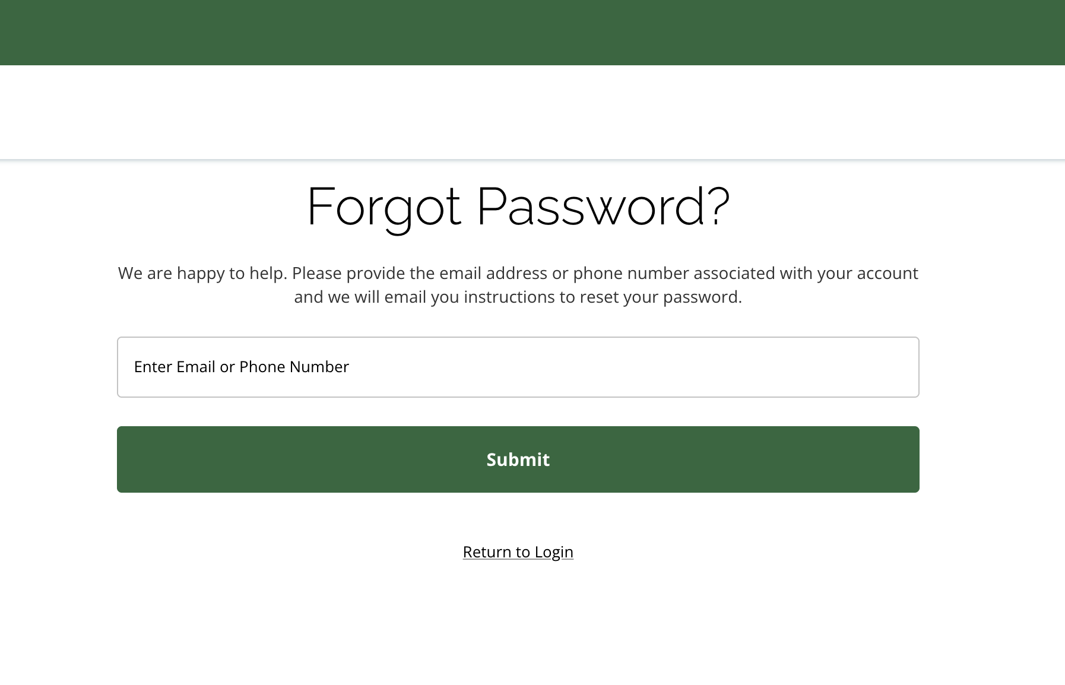Click the input field border area

point(518,338)
